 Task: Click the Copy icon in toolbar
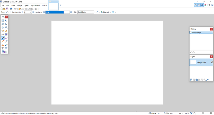pos(18,9)
